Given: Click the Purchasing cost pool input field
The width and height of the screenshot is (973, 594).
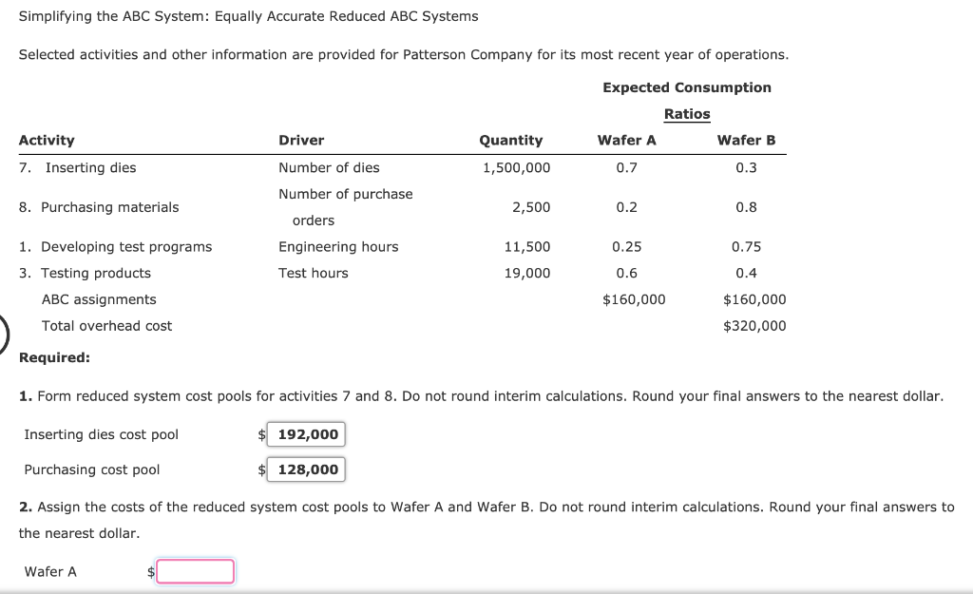Looking at the screenshot, I should tap(305, 469).
